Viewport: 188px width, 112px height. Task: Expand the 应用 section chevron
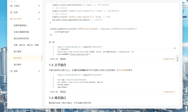coord(39,12)
